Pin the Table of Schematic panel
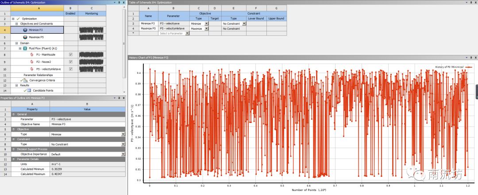 pyautogui.click(x=471, y=3)
